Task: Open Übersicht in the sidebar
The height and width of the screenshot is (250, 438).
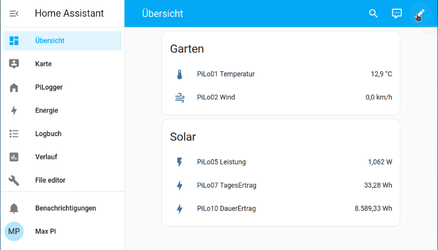Action: pos(50,40)
